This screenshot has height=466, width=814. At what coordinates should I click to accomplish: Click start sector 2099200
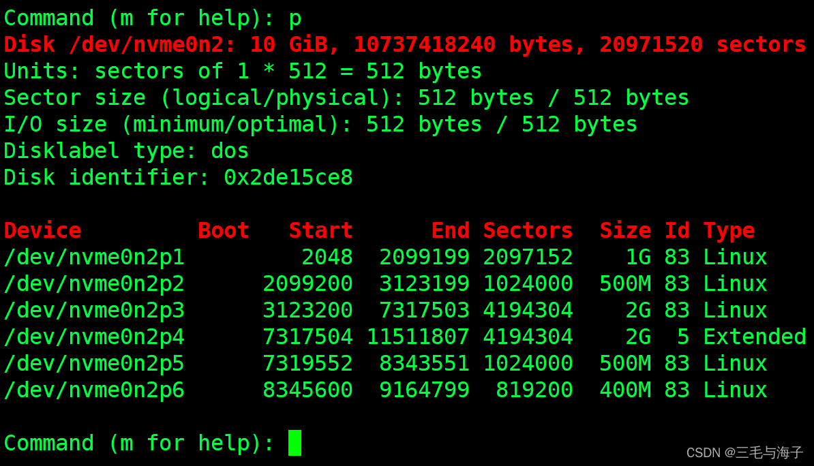(x=308, y=283)
